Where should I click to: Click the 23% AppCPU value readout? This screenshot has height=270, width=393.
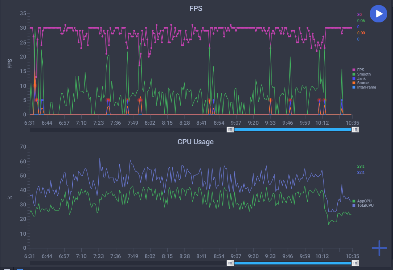click(x=361, y=166)
